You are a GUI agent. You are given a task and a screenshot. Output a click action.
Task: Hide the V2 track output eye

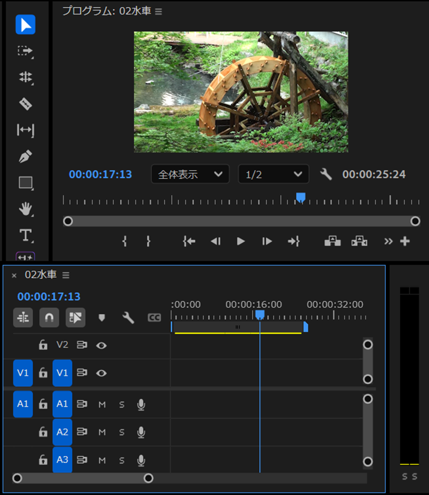tap(101, 345)
